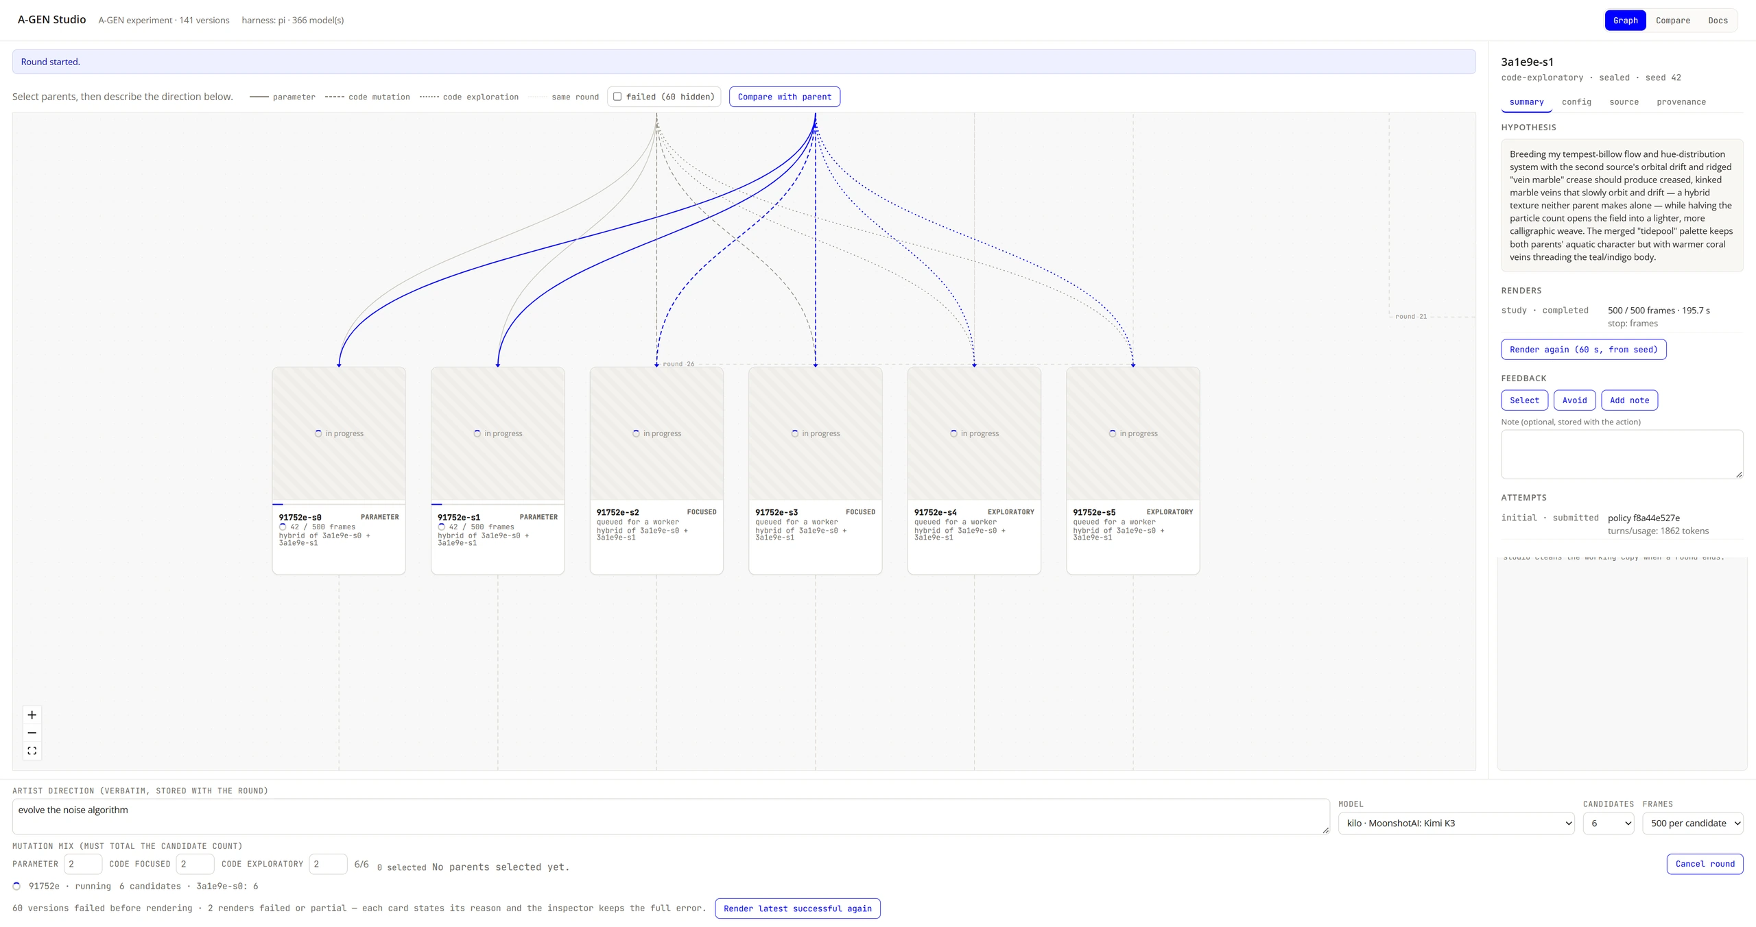Select candidate card 91752e-s1 thumbnail
Viewport: 1756px width, 927px height.
click(497, 433)
